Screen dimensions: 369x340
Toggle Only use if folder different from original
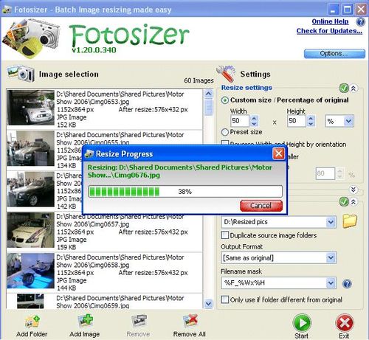[x=225, y=299]
